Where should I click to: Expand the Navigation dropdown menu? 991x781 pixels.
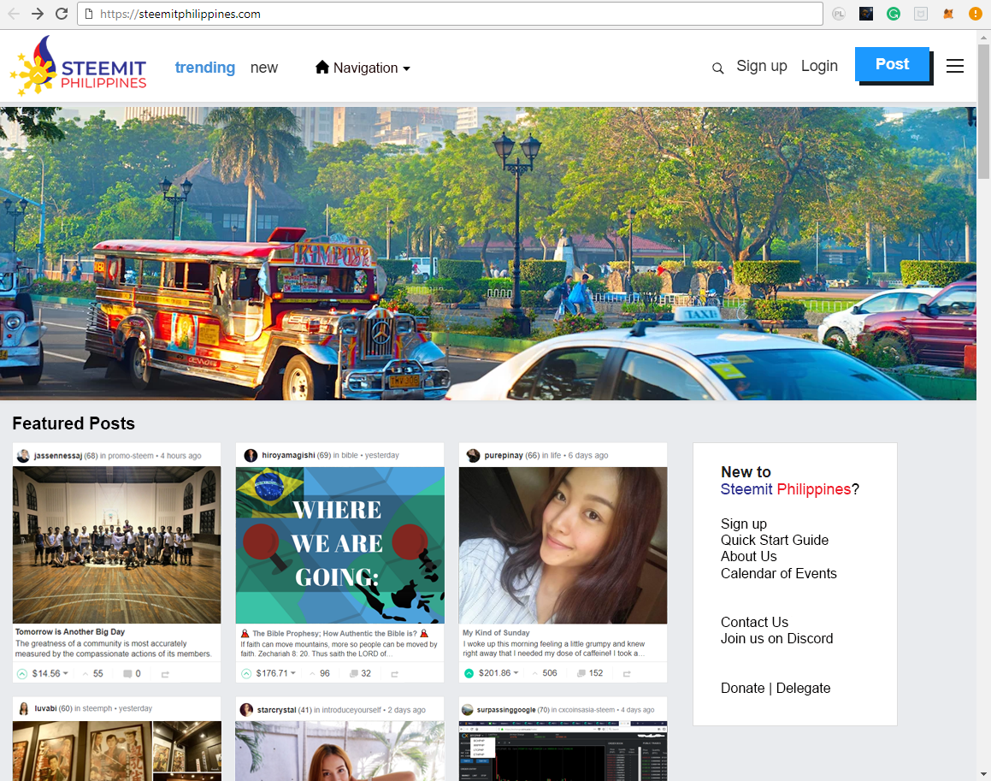363,68
